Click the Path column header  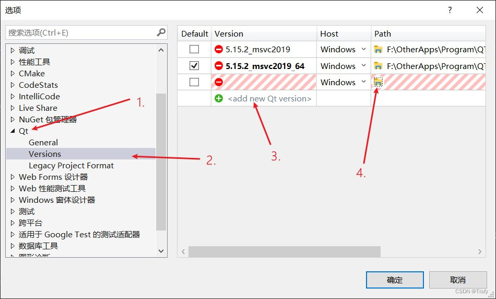click(x=428, y=33)
